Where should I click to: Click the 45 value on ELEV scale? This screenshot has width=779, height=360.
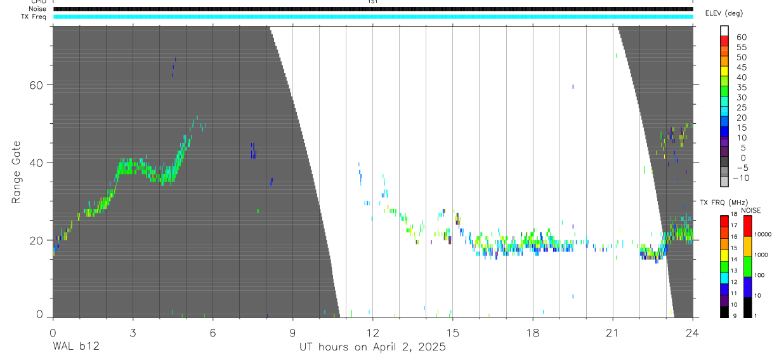(x=742, y=67)
